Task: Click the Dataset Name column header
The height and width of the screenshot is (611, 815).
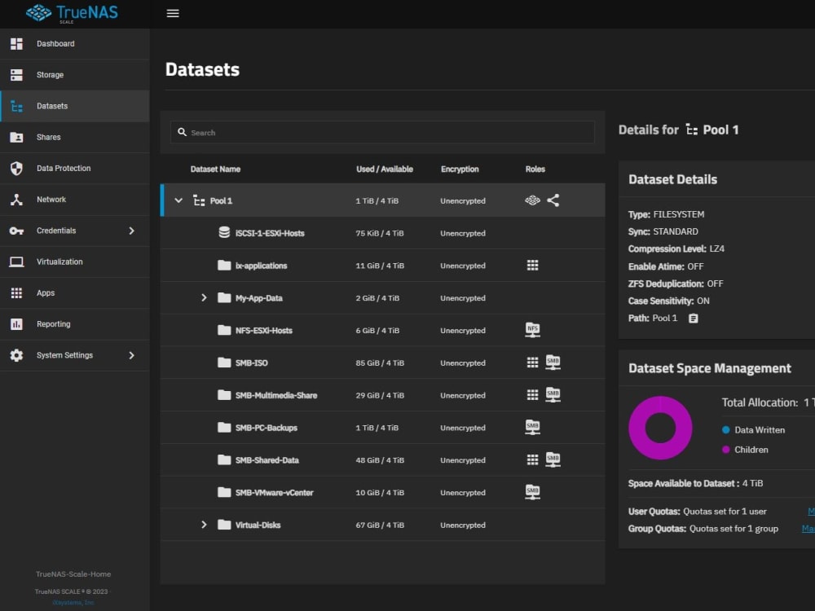Action: [215, 169]
